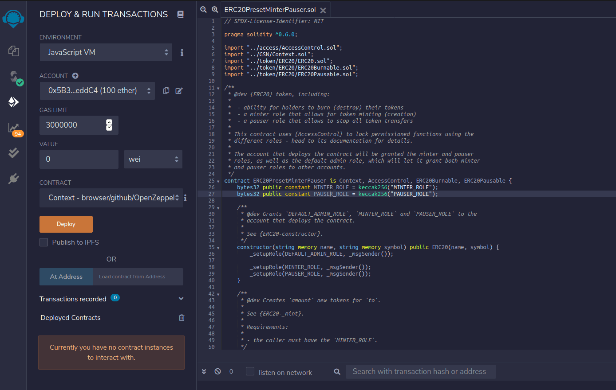Close the ERC20PresetMinterPauser.sol tab
616x390 pixels.
(323, 10)
